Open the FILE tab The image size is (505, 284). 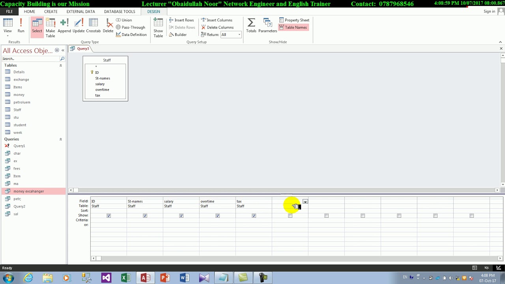9,11
